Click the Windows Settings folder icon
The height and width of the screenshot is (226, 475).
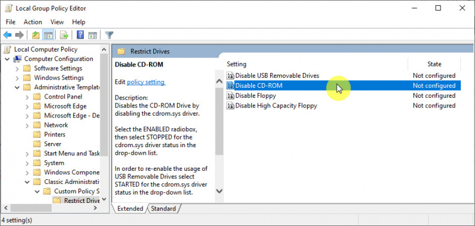(27, 78)
